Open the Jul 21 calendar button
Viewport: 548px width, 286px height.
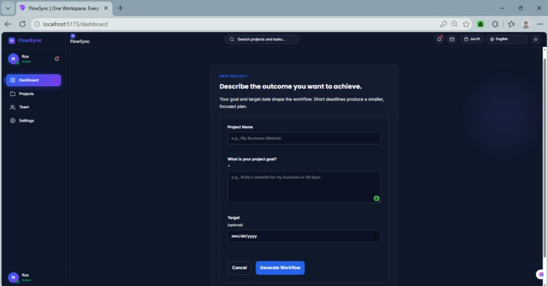(472, 39)
